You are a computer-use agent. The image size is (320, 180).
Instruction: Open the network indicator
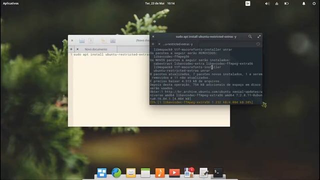tap(276, 3)
